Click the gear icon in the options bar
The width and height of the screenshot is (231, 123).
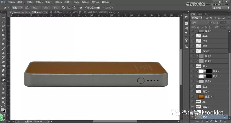pyautogui.click(x=81, y=8)
